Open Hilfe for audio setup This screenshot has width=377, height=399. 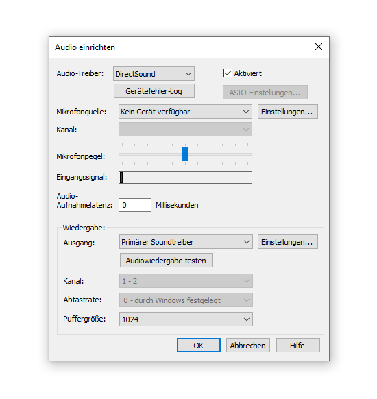pyautogui.click(x=298, y=346)
